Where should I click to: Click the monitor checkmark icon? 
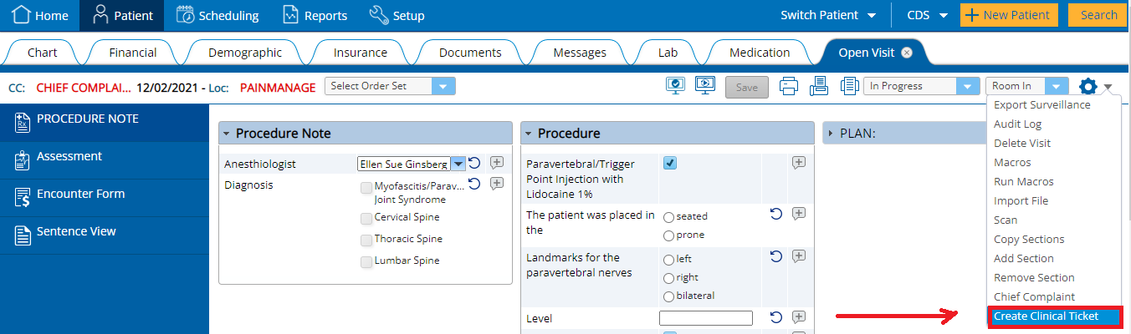(675, 85)
